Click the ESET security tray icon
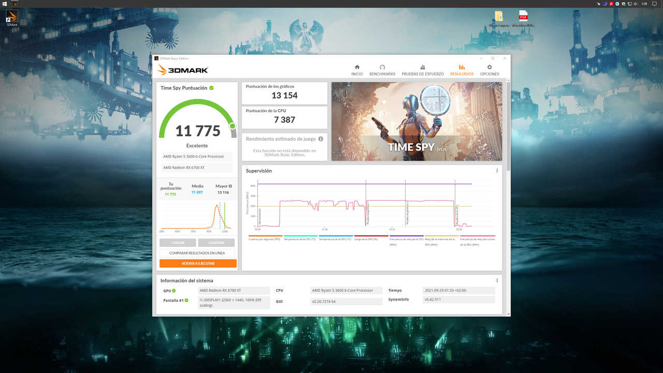Screen dimensions: 663x373 [x=617, y=4]
